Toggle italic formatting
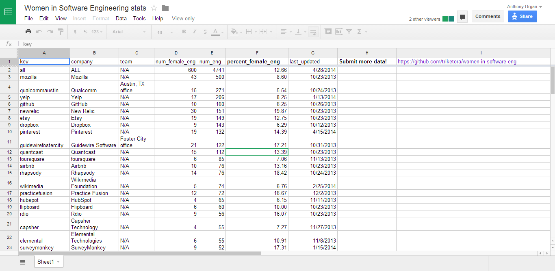Viewport: 555px width, 271px height. click(194, 32)
